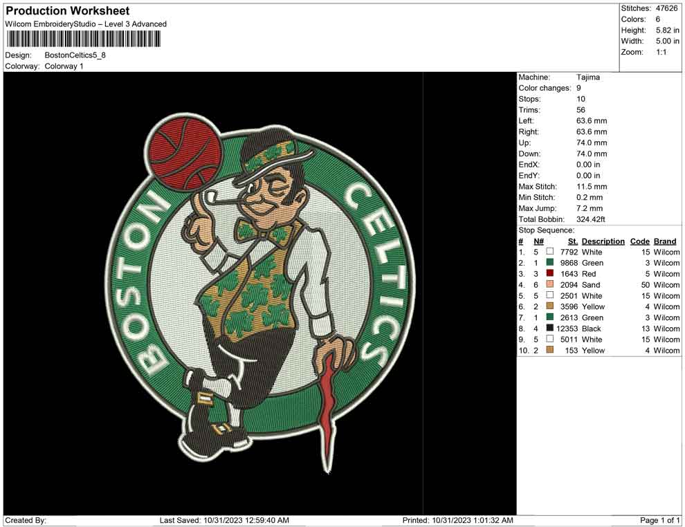Click the Total Bobbin value '324.42ft'
The width and height of the screenshot is (685, 527).
pos(591,219)
